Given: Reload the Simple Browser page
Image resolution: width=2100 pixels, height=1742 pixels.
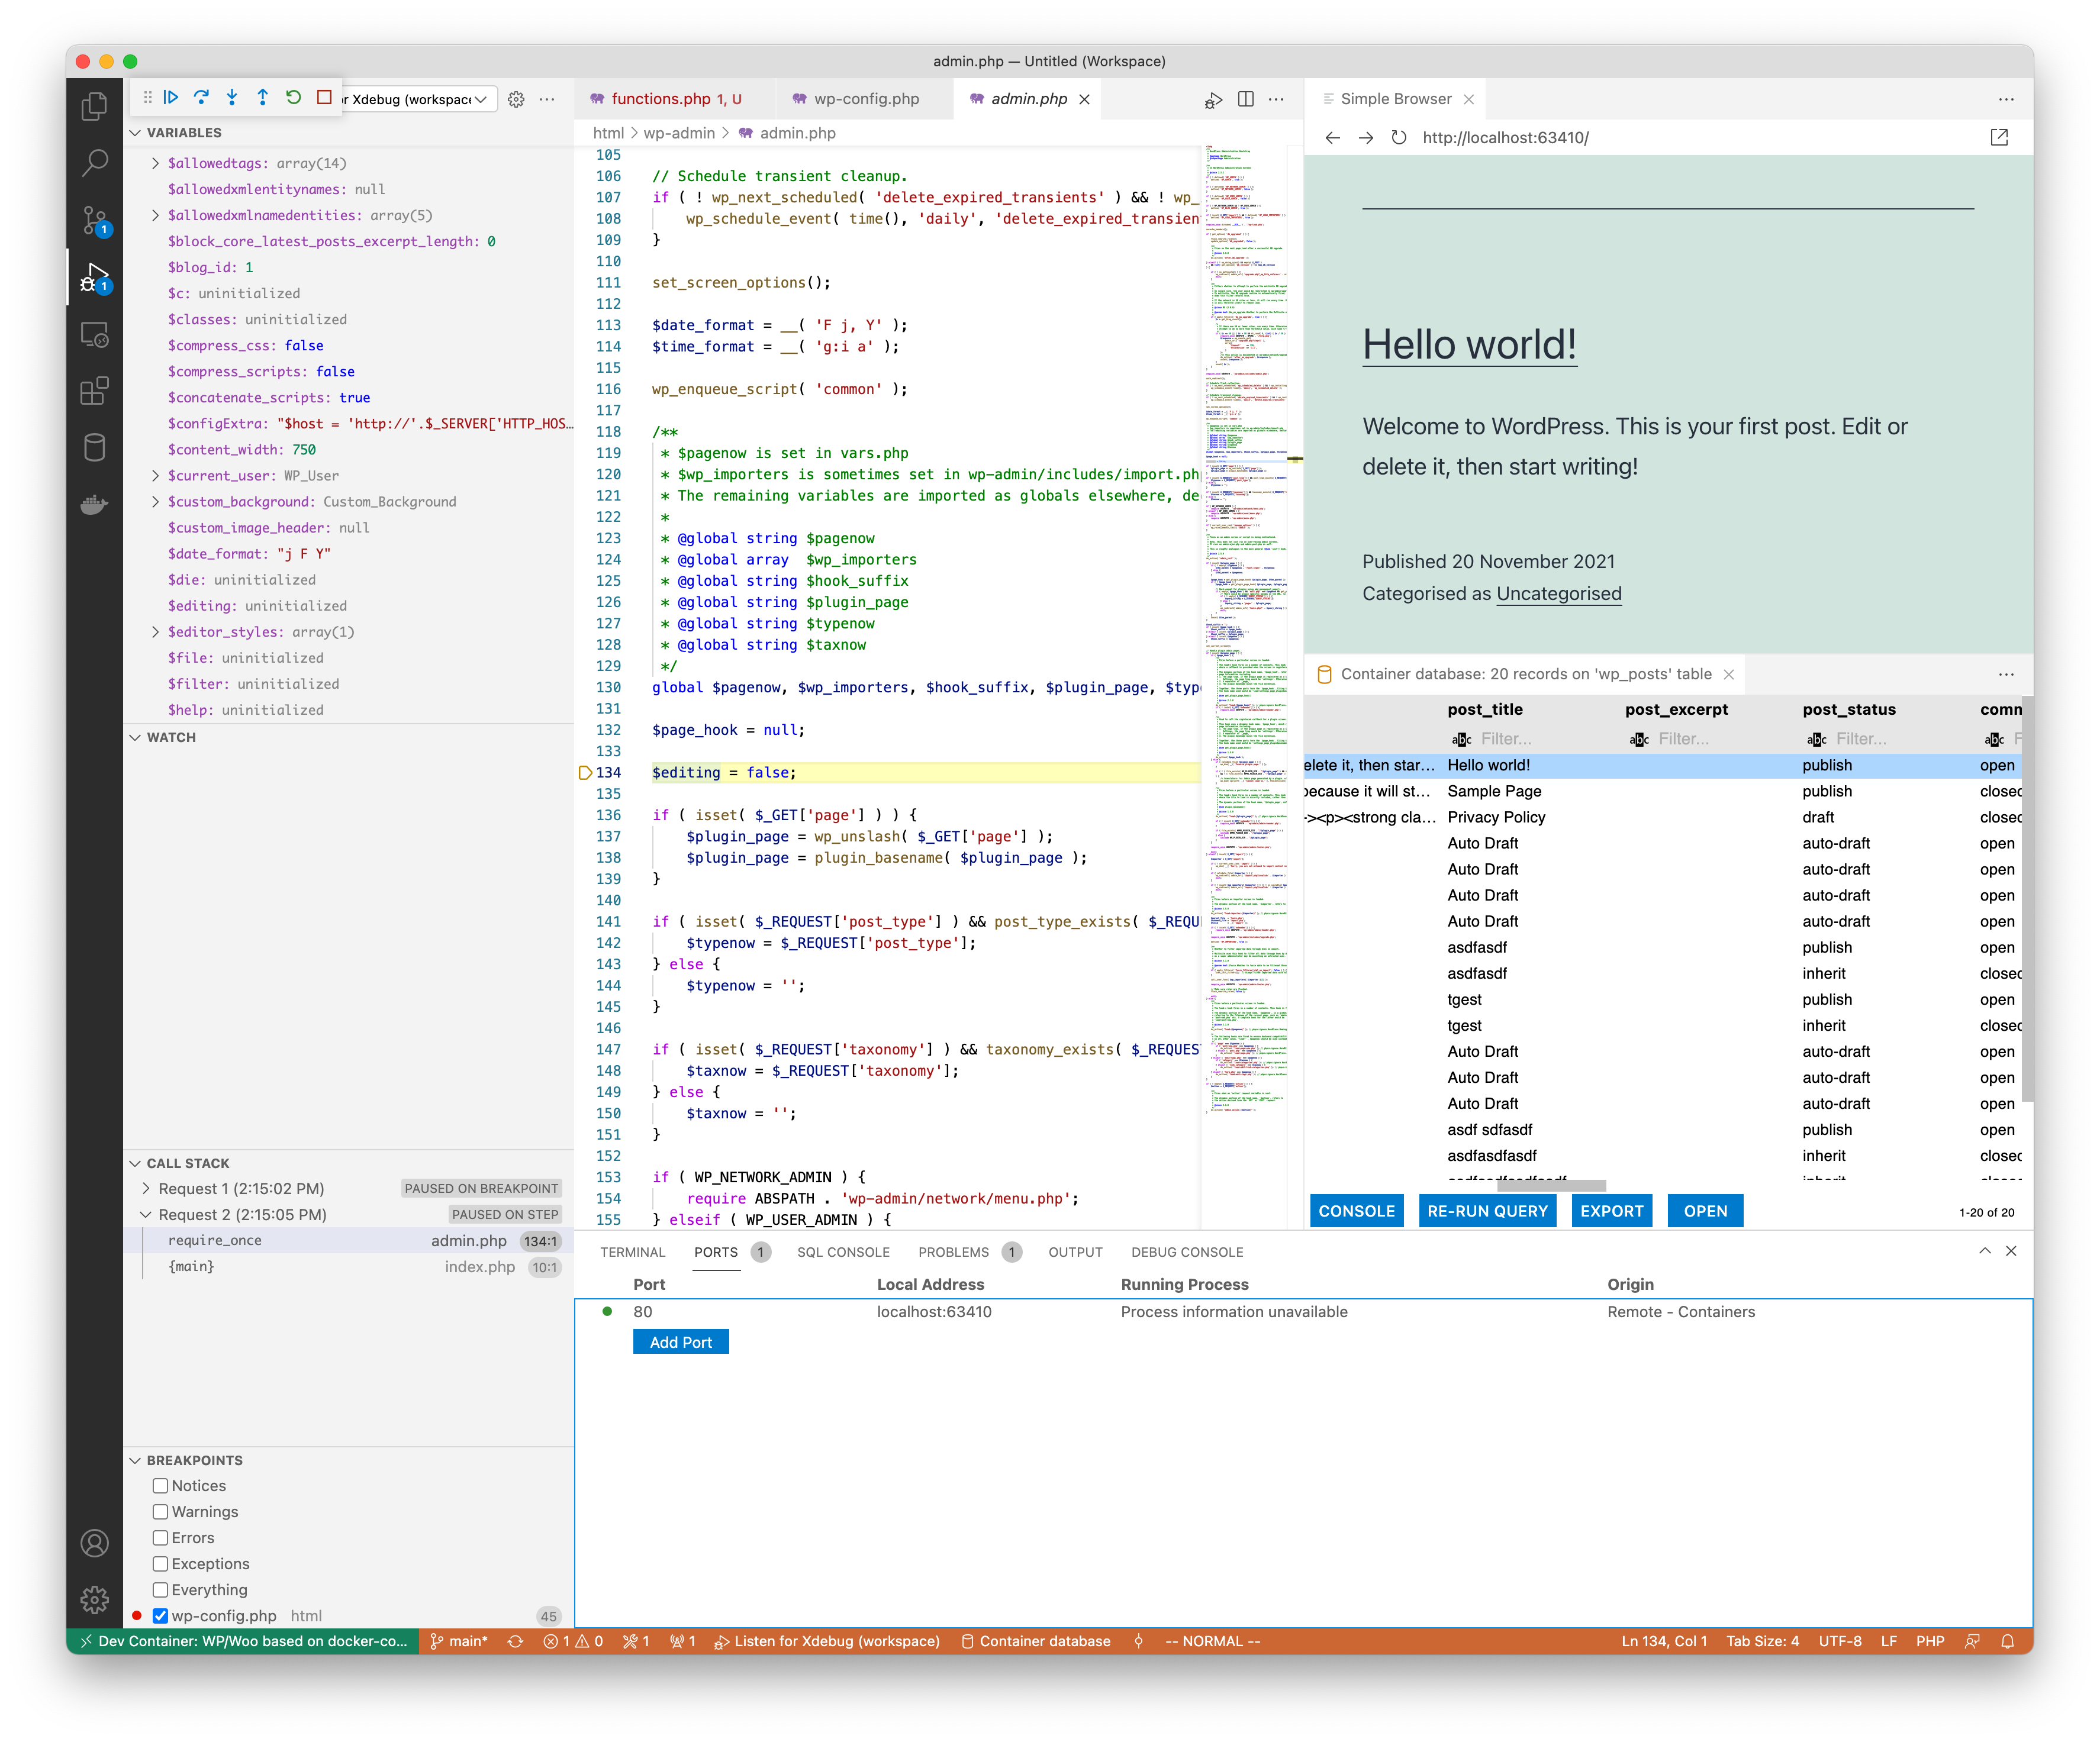Looking at the screenshot, I should click(x=1399, y=138).
